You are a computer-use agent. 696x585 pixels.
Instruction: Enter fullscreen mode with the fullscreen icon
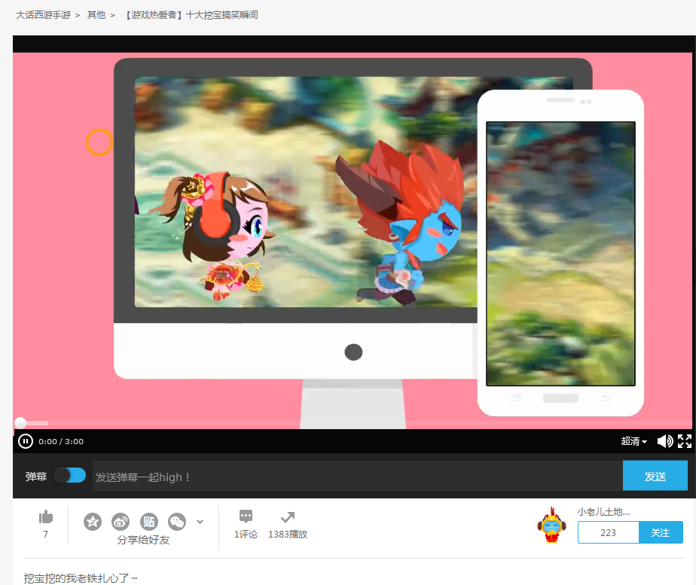coord(685,441)
